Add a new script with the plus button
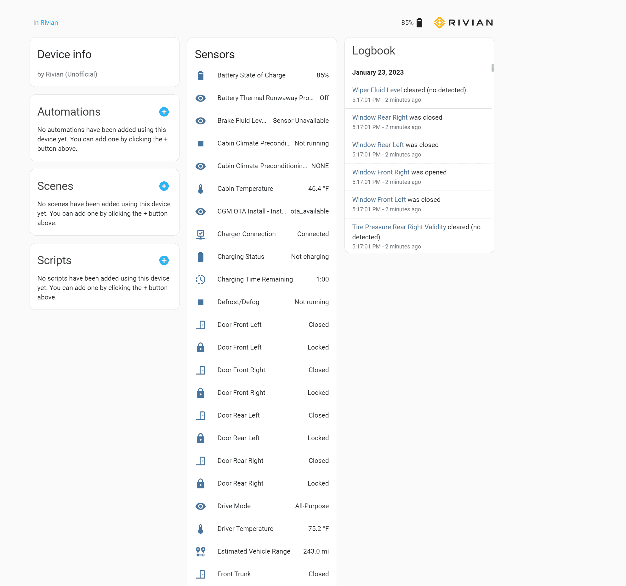Viewport: 626px width, 586px height. (164, 260)
